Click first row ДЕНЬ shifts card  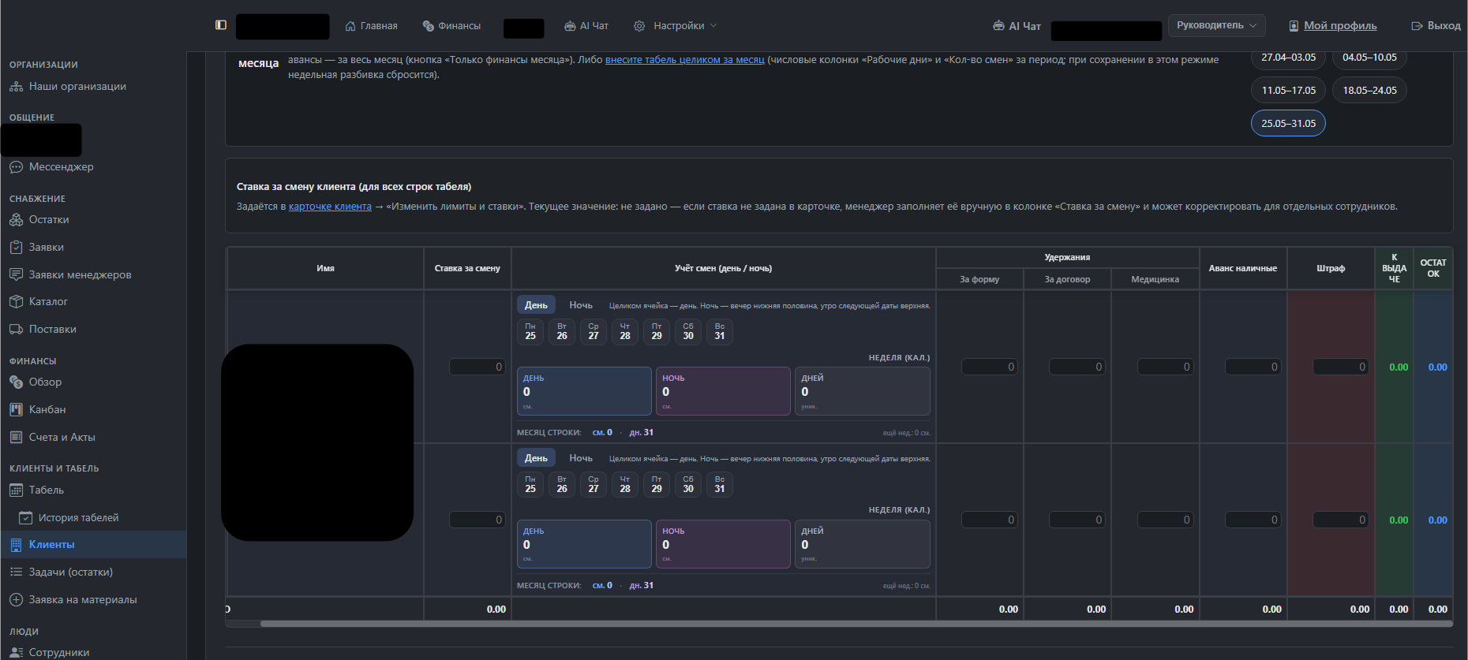[x=584, y=391]
